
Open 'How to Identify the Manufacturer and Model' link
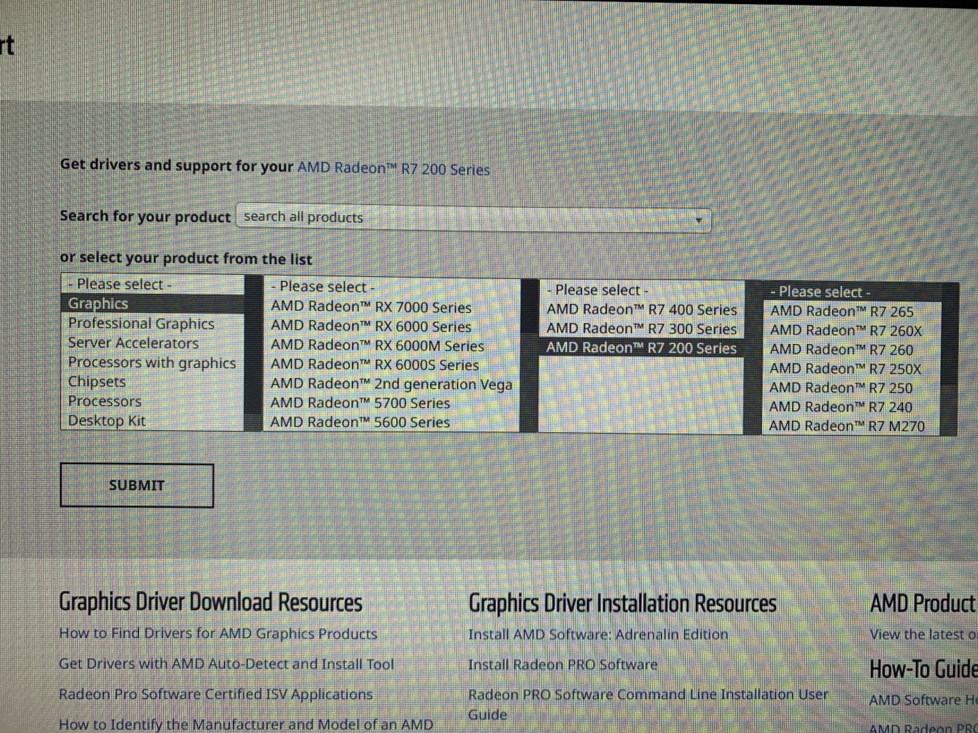(x=246, y=724)
